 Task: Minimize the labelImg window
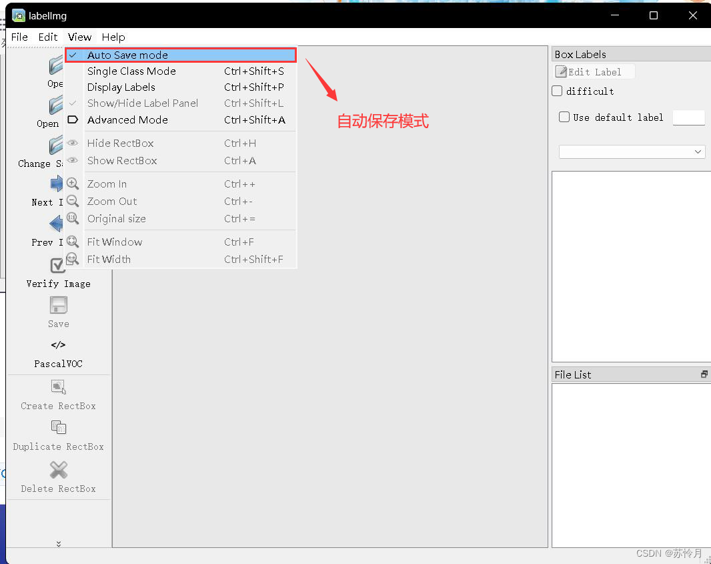pyautogui.click(x=615, y=15)
